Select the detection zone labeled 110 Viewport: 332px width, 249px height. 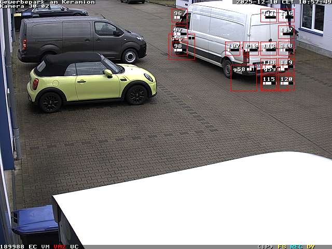point(251,48)
